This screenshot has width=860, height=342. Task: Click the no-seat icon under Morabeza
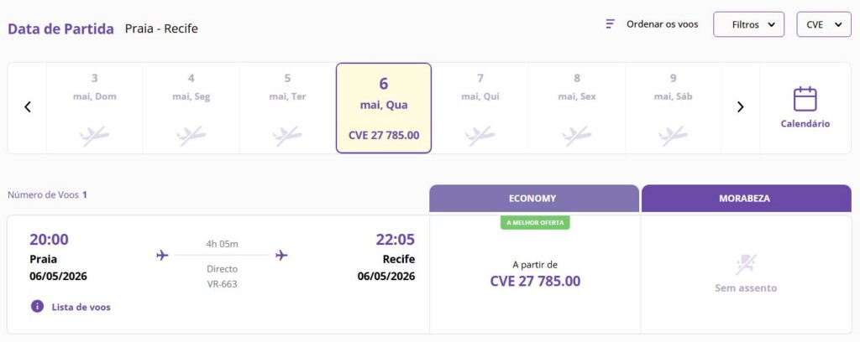[746, 264]
